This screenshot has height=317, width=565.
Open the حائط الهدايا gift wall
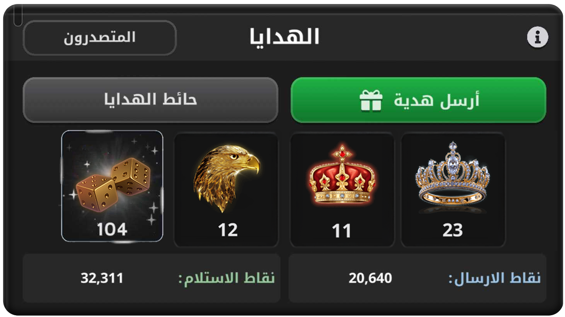(150, 100)
